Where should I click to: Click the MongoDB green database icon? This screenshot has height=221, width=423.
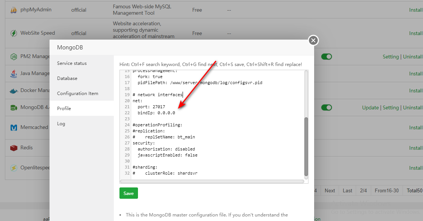coord(14,108)
